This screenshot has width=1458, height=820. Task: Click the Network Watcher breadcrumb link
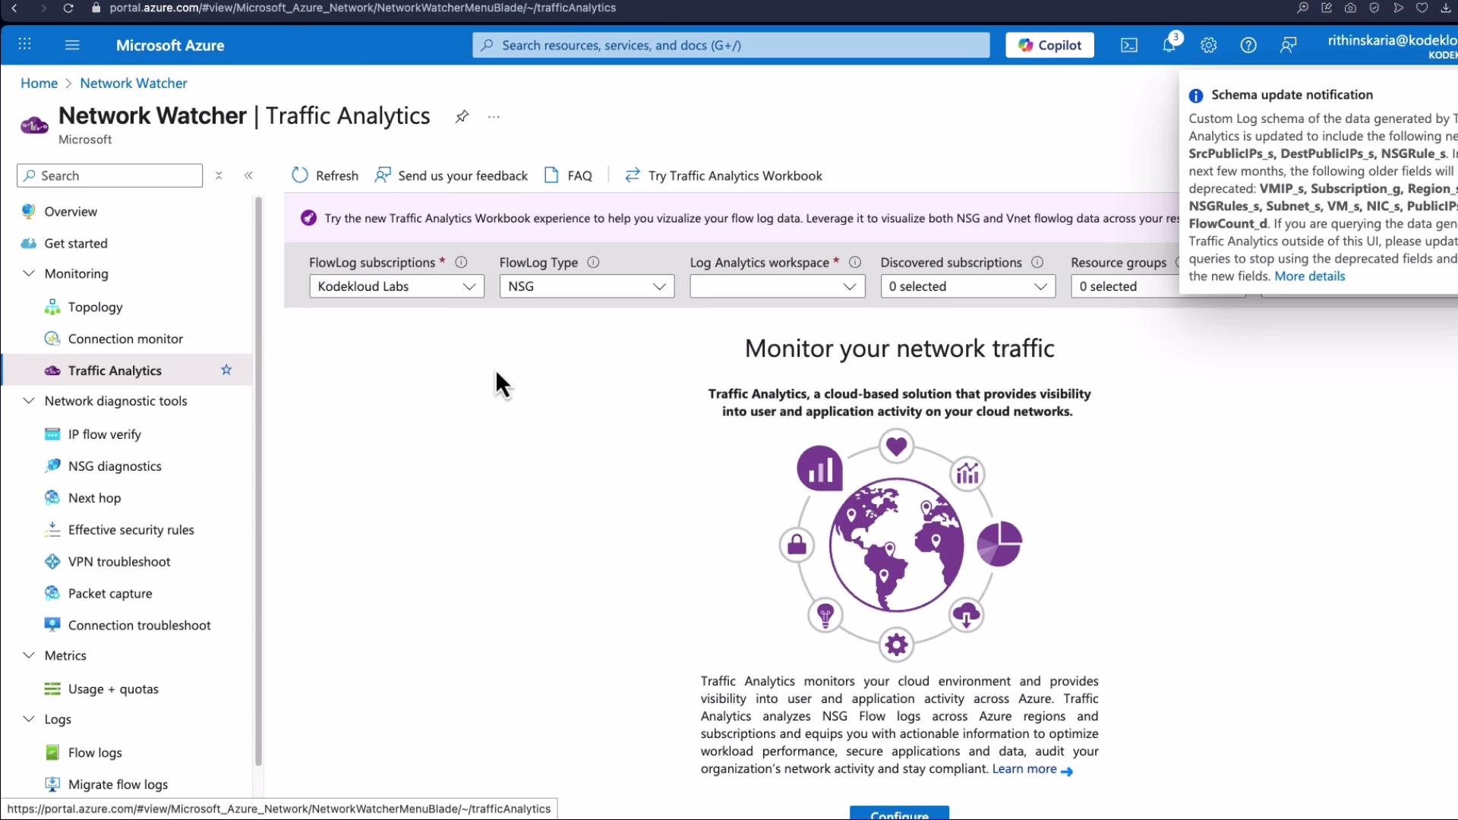134,83
